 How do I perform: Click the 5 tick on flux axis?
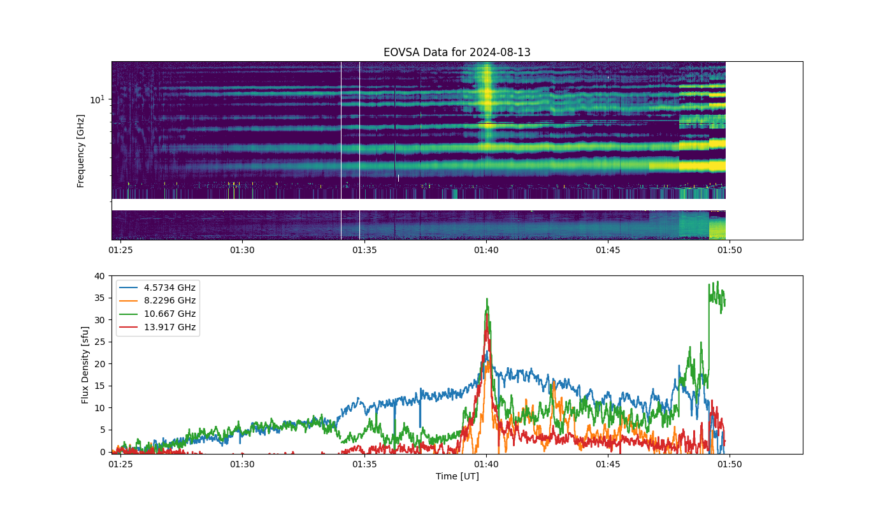(x=102, y=430)
